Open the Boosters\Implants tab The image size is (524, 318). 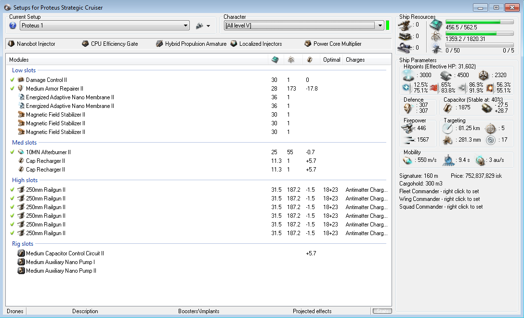[198, 311]
